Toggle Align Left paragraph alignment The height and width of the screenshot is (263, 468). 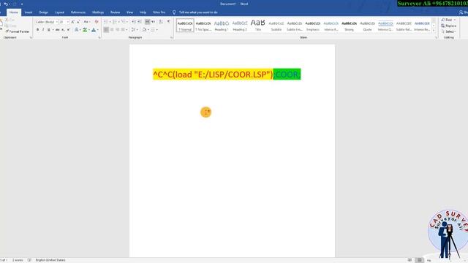coord(106,30)
